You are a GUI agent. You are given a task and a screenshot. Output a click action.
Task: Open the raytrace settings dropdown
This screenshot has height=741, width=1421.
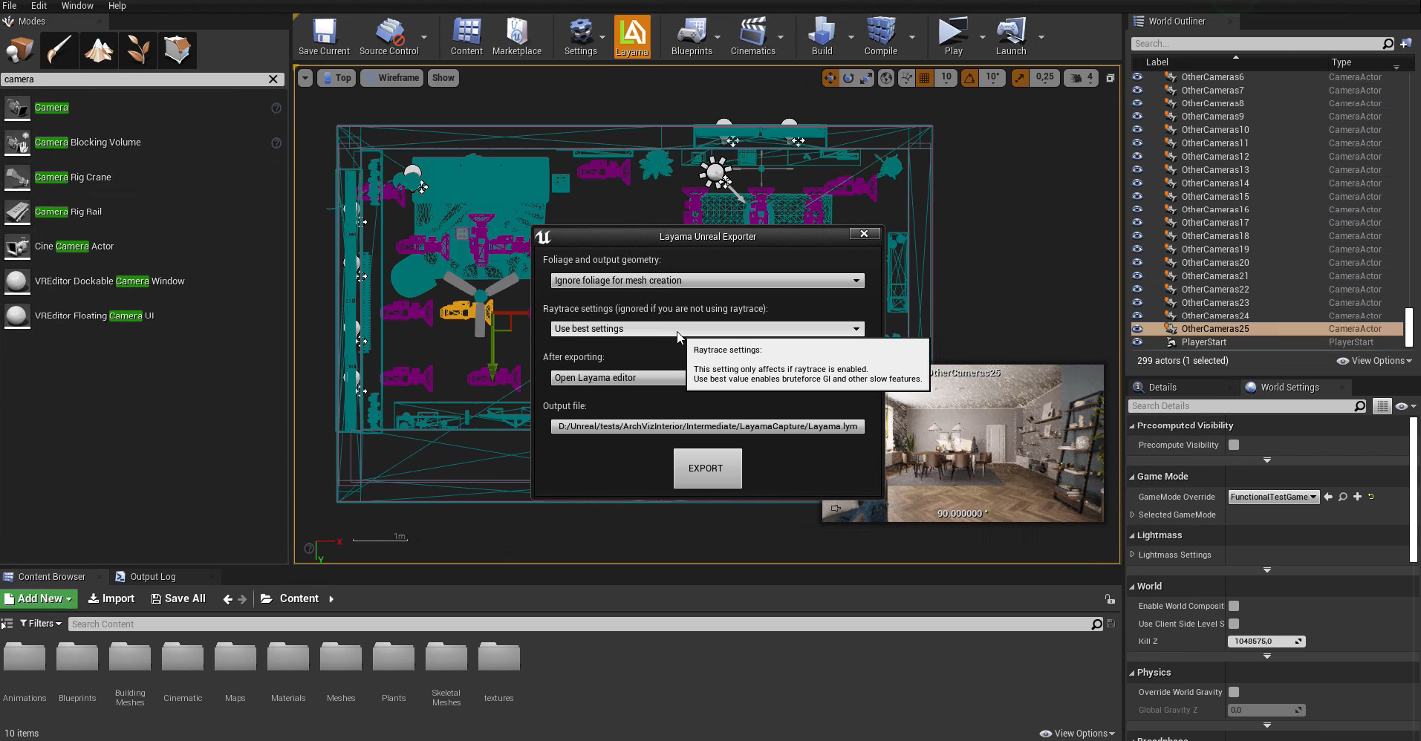click(707, 329)
